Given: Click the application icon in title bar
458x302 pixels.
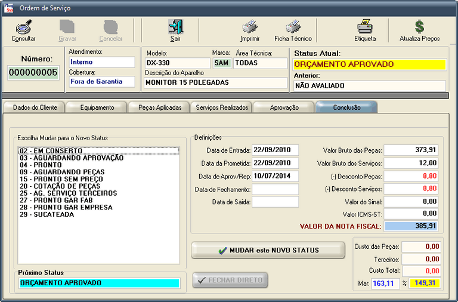Looking at the screenshot, I should pos(8,7).
